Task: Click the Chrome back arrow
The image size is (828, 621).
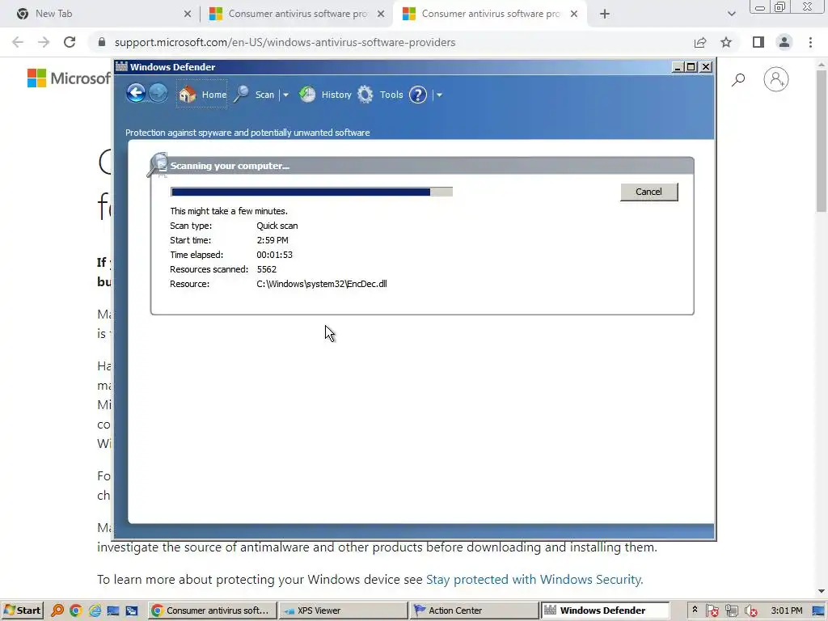Action: [x=18, y=42]
